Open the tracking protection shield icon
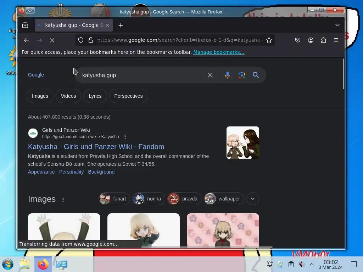The height and width of the screenshot is (272, 363). click(x=80, y=40)
